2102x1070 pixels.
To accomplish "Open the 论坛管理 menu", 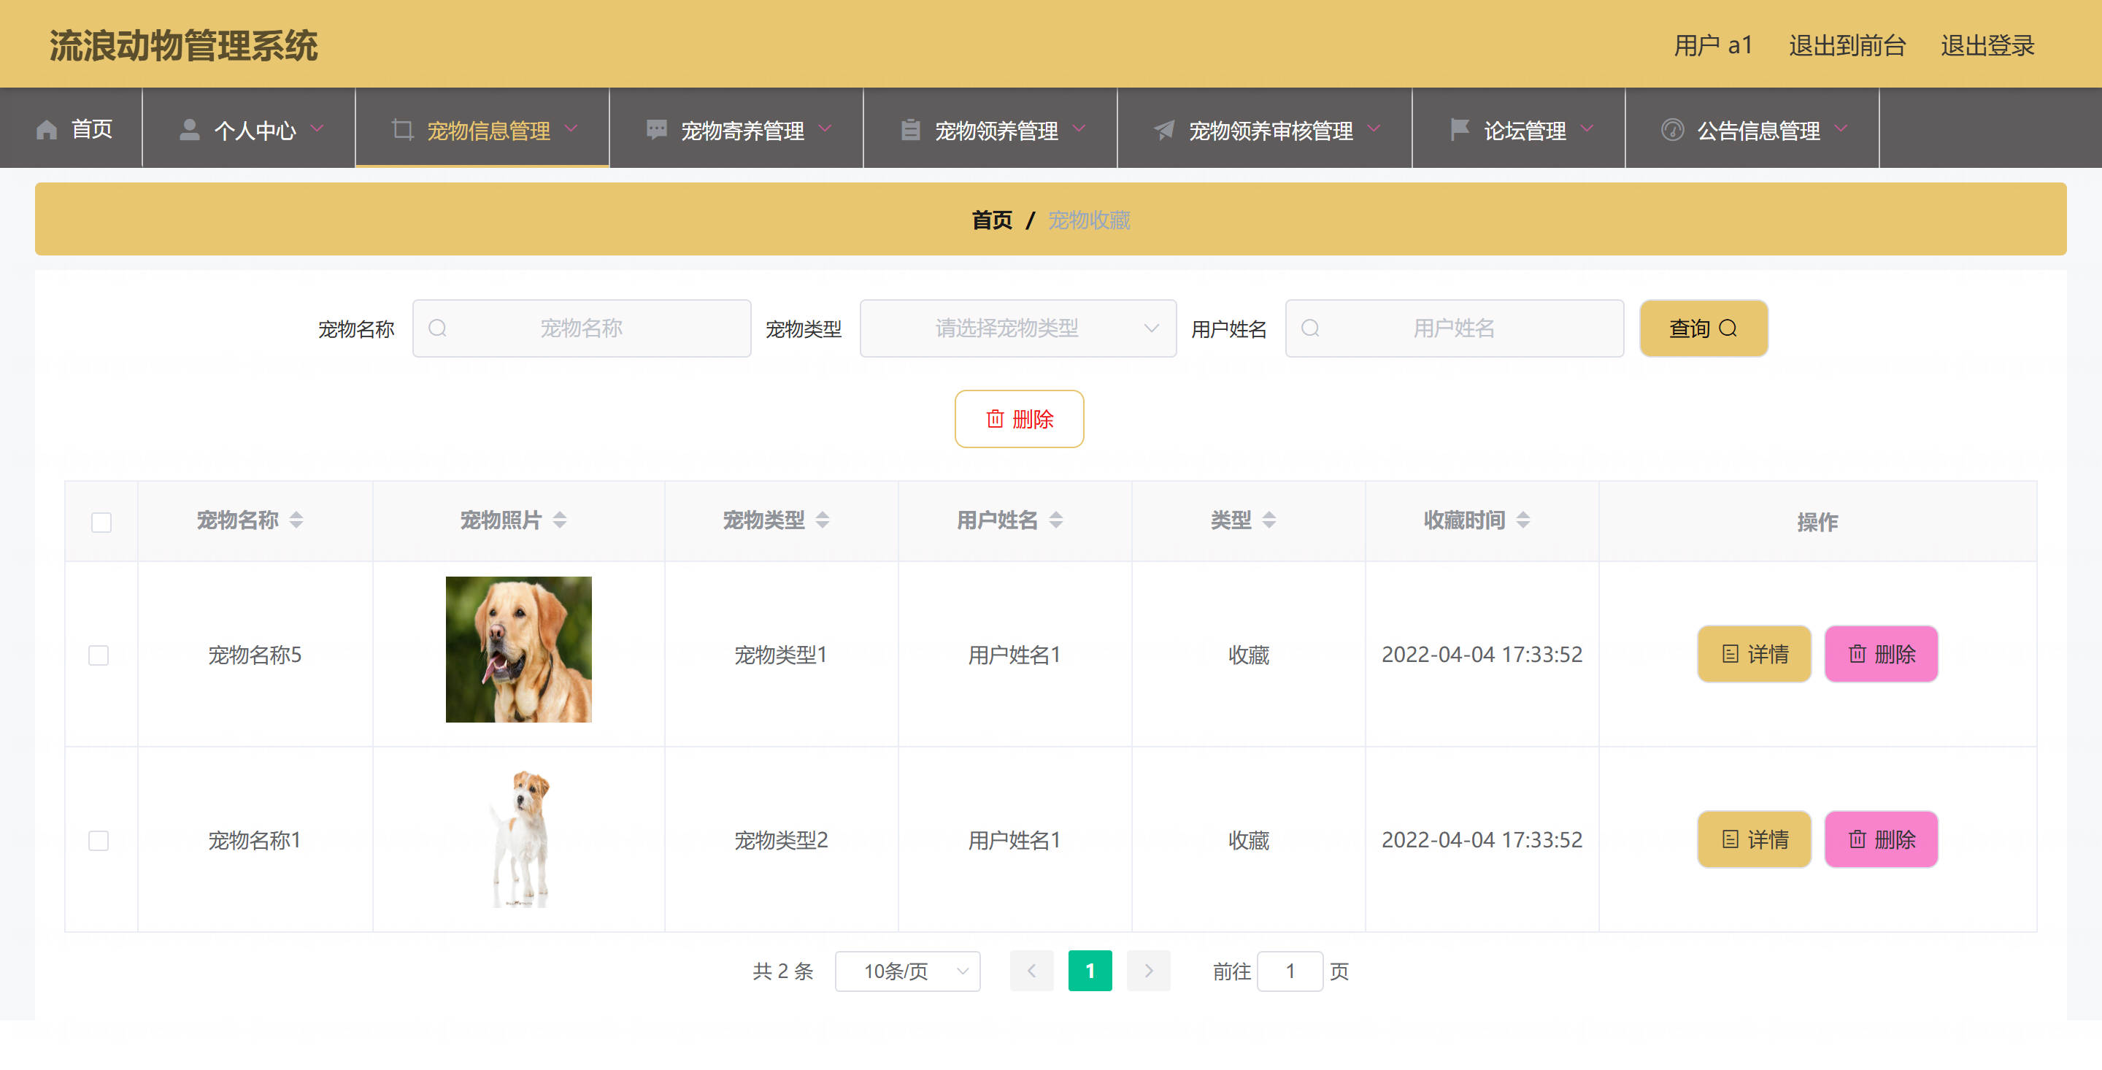I will pyautogui.click(x=1519, y=128).
